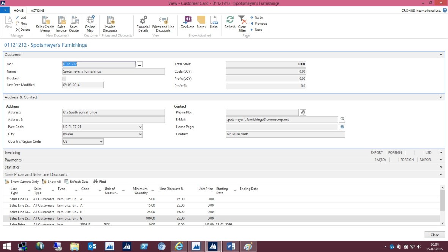Refresh the customer card page

[x=230, y=24]
